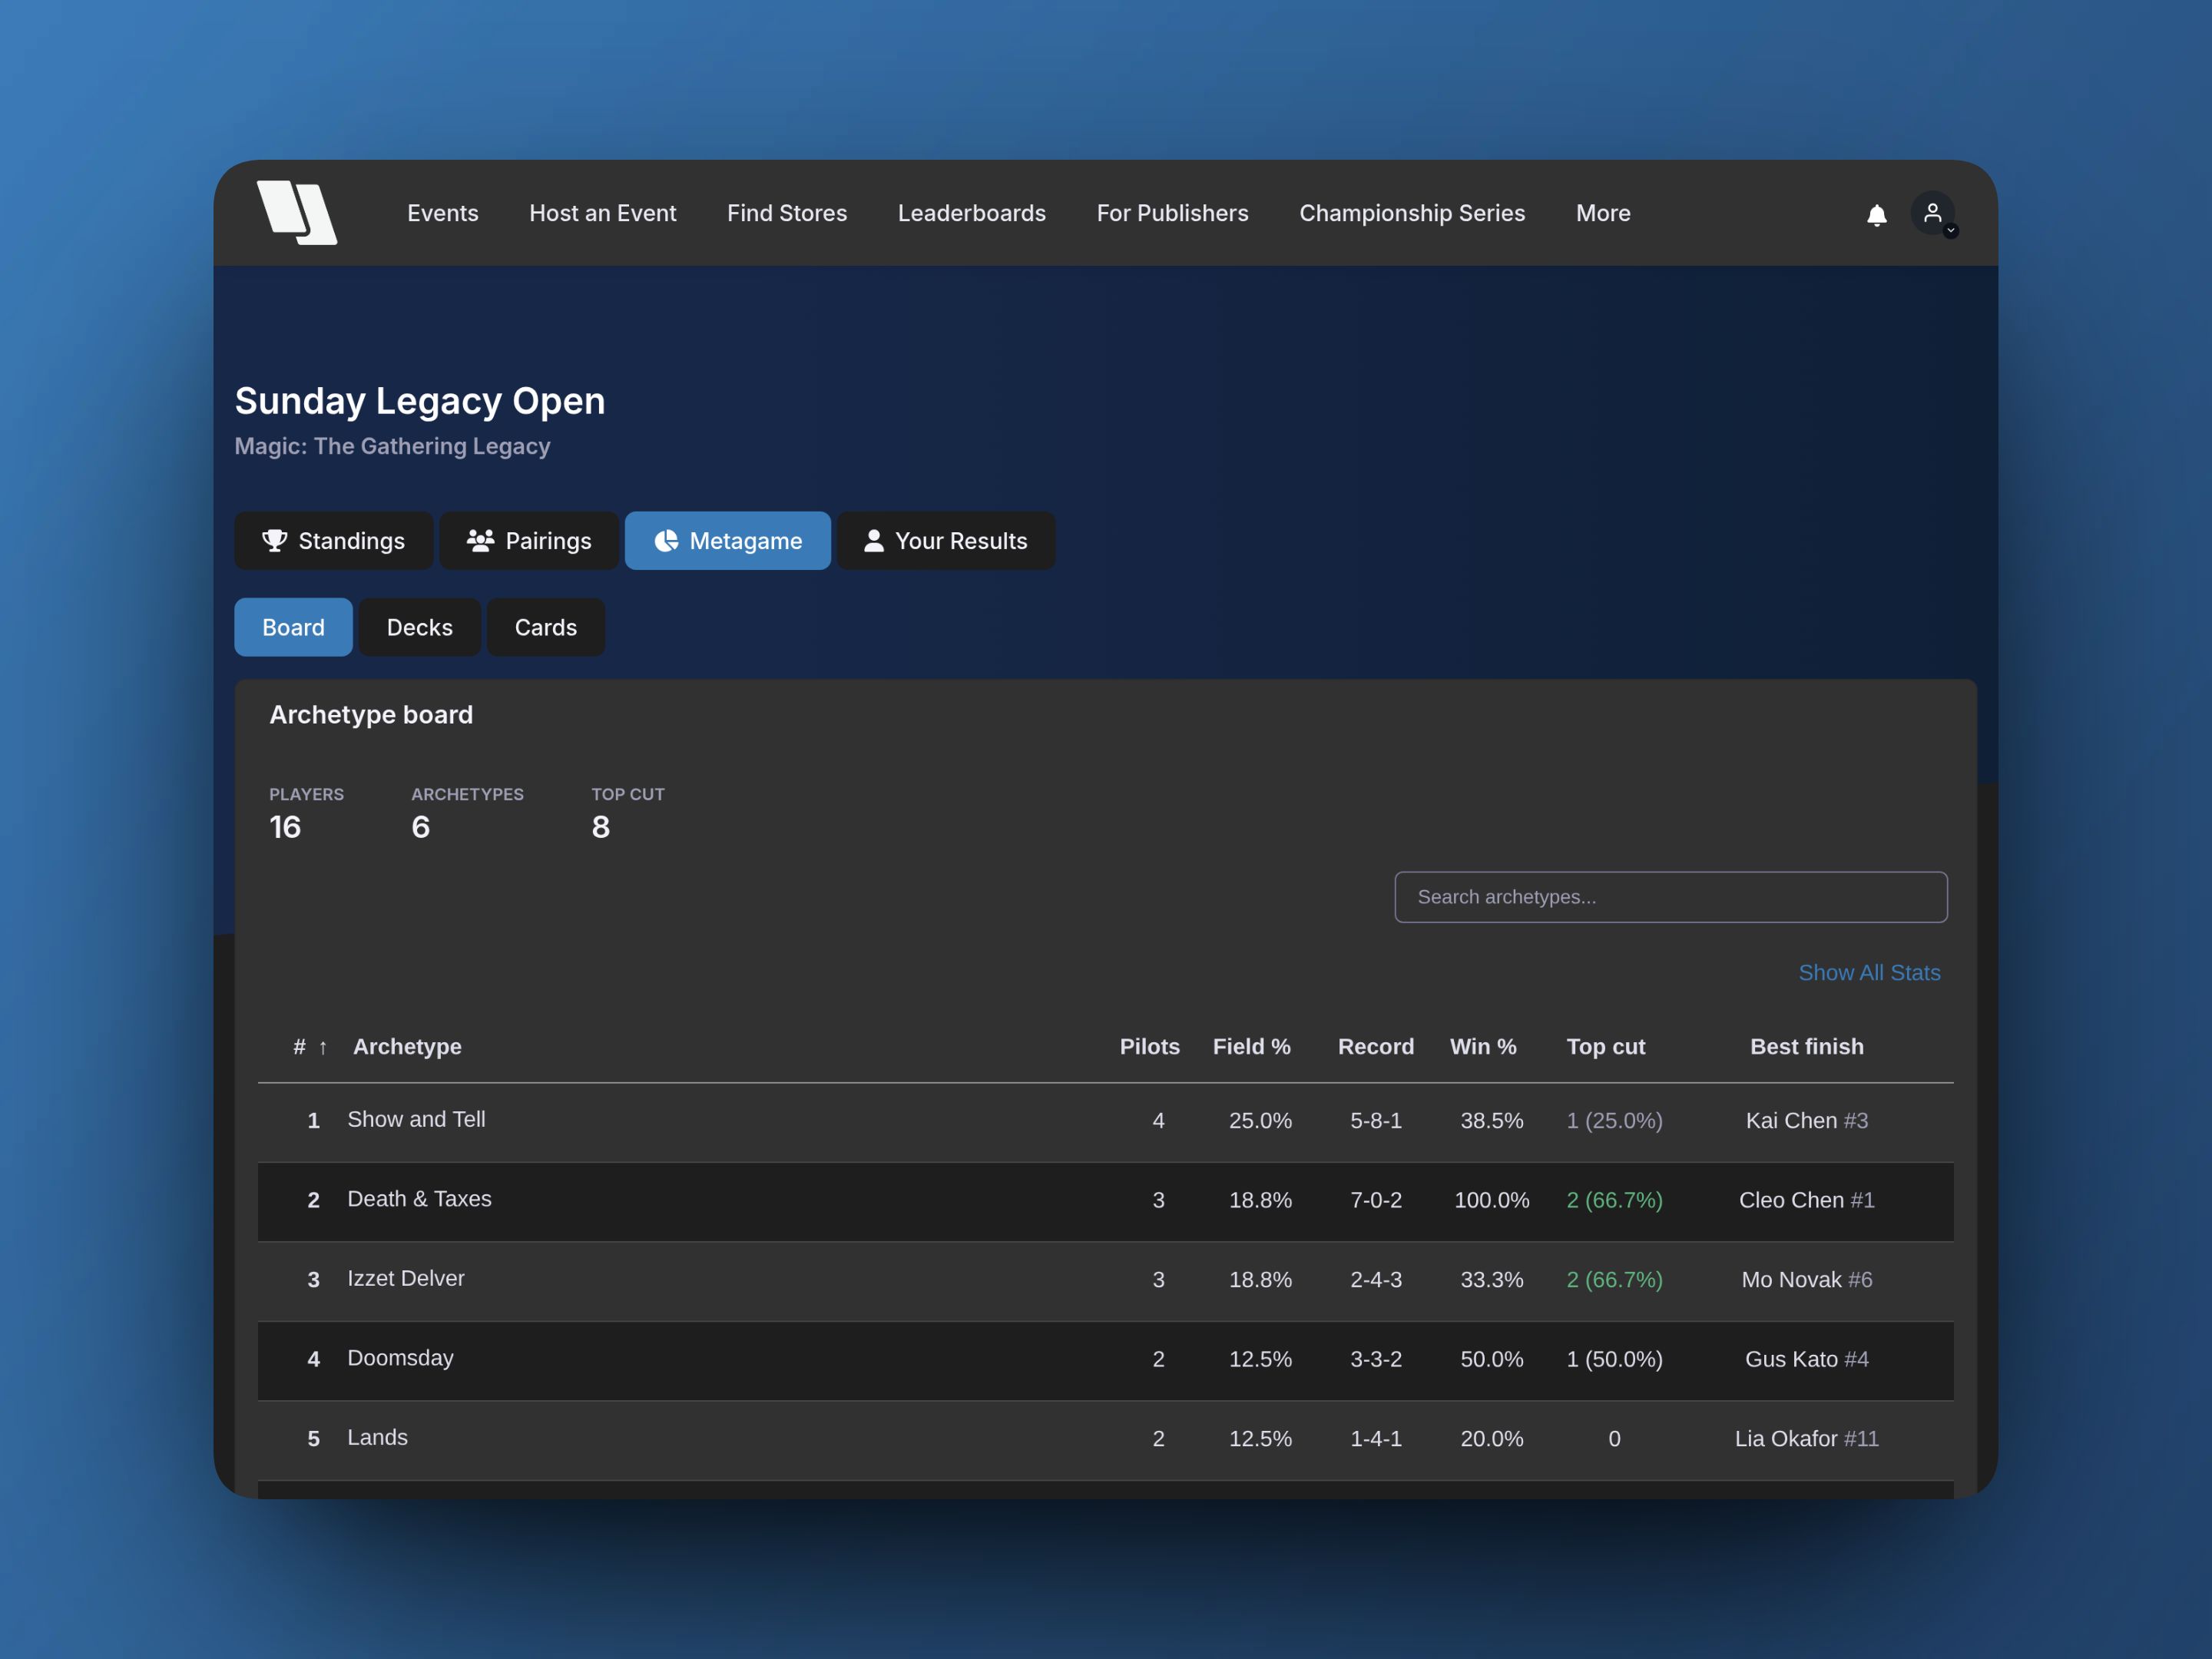Open the user account avatar menu
The height and width of the screenshot is (1659, 2212).
coord(1933,213)
